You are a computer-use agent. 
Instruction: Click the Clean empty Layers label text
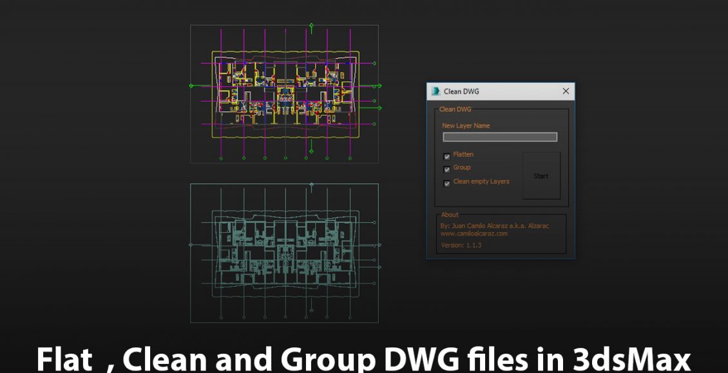(x=481, y=181)
